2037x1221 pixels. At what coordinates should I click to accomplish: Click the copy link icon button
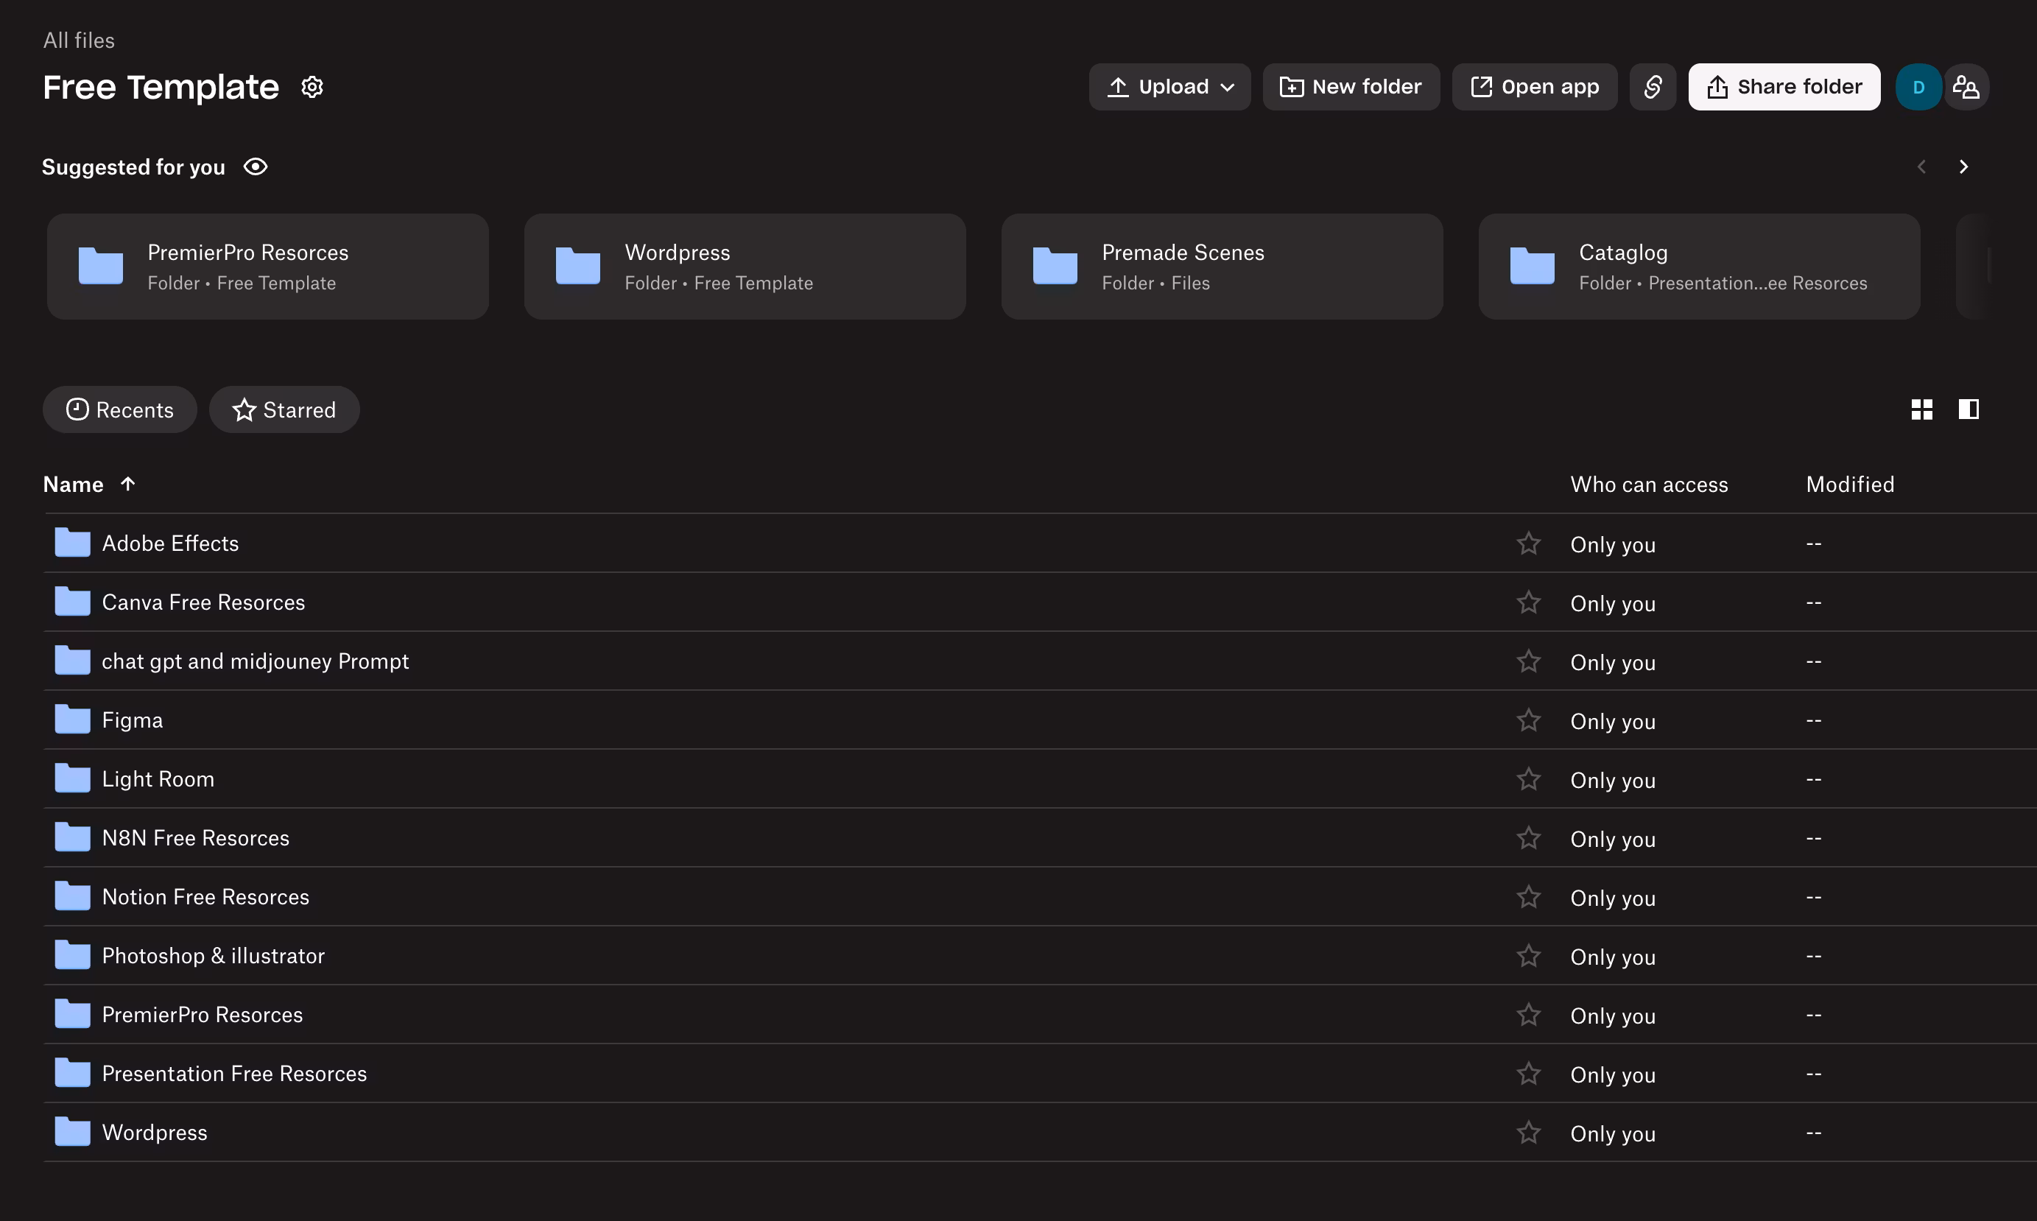(x=1652, y=86)
